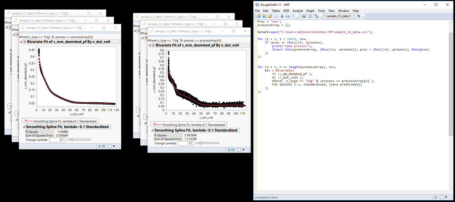
Task: Click Change Lambda field in R-Square 0.98988 window
Action: pos(57,140)
